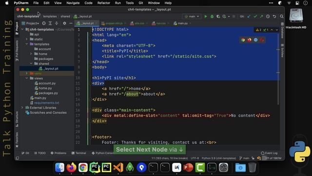The image size is (312, 176).
Task: Open profiler dropdown arrow in toolbar
Action: click(x=229, y=16)
